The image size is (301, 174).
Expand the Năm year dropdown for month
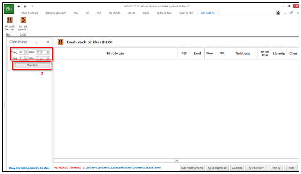pos(48,52)
